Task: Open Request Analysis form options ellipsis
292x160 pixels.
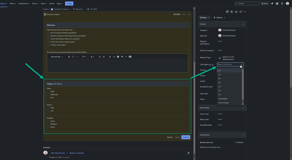Action: click(x=184, y=14)
